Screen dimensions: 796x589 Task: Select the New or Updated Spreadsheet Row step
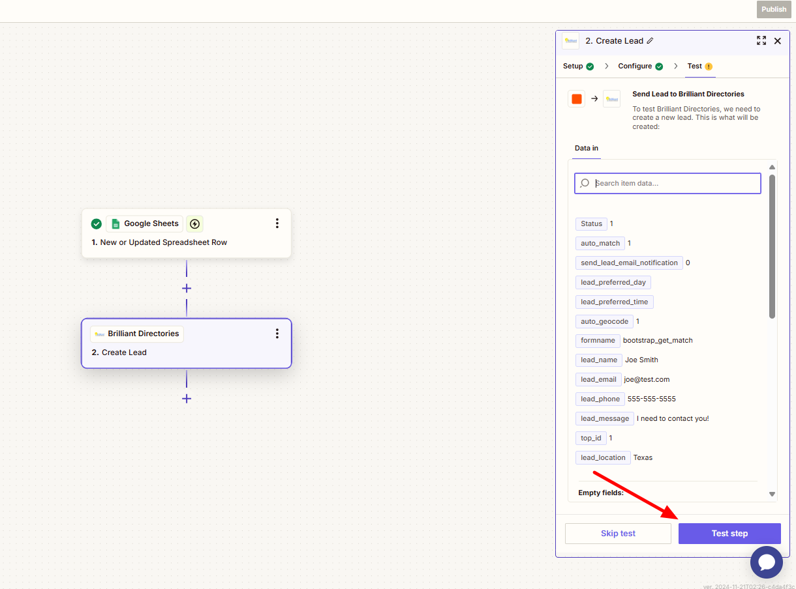186,233
